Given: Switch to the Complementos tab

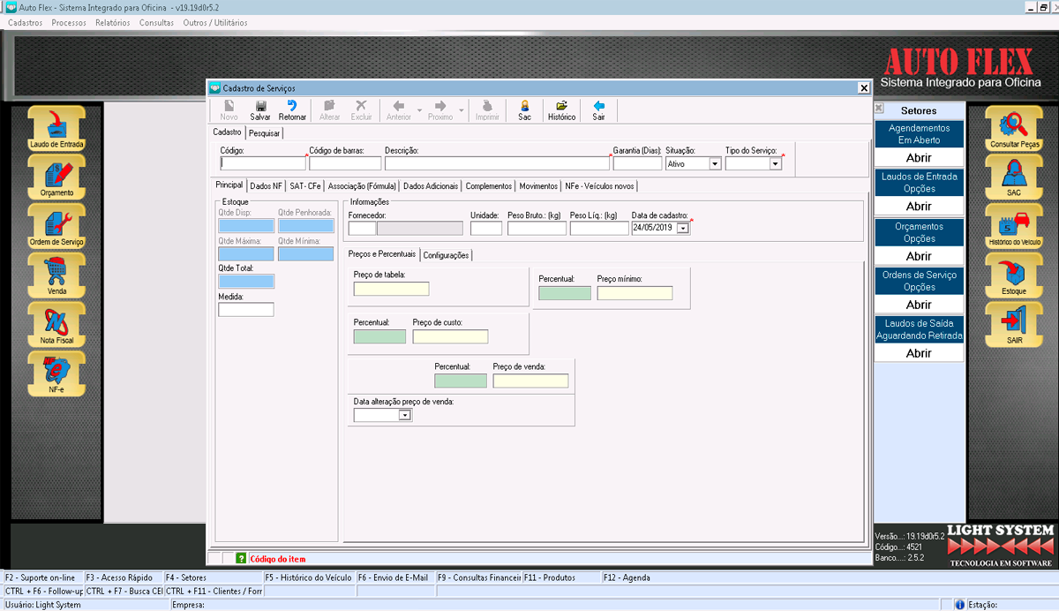Looking at the screenshot, I should [489, 186].
